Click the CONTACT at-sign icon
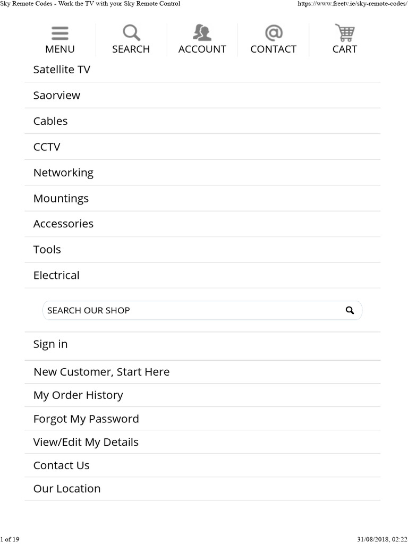The width and height of the screenshot is (408, 544). 273,33
